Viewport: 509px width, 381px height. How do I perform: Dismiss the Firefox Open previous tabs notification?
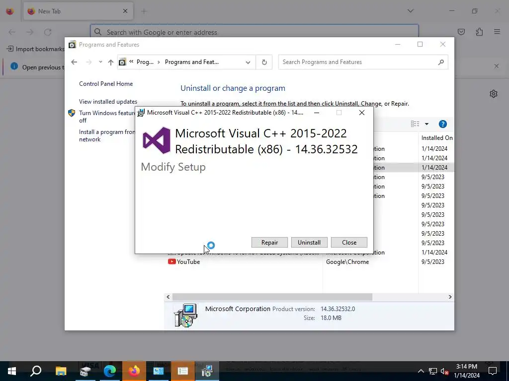[497, 66]
